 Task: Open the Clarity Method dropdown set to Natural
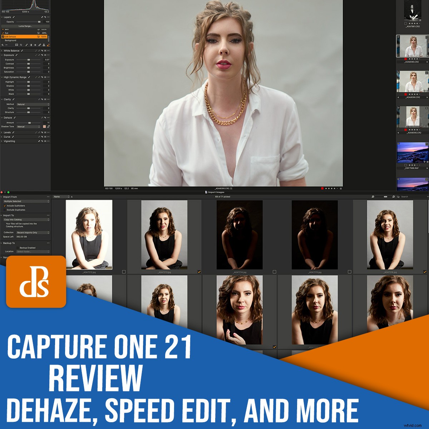coord(33,104)
